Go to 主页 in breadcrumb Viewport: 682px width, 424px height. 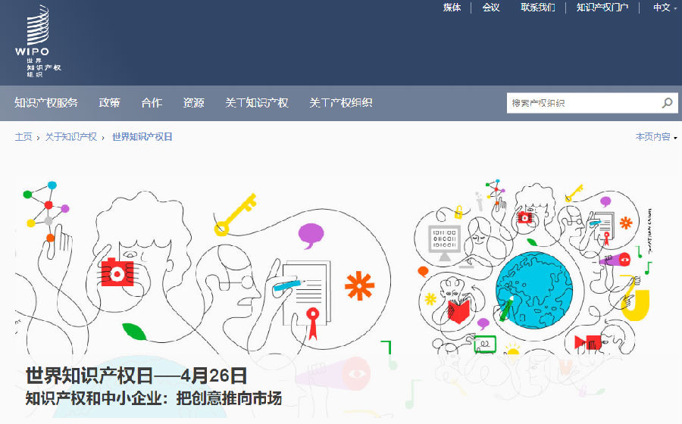point(23,137)
